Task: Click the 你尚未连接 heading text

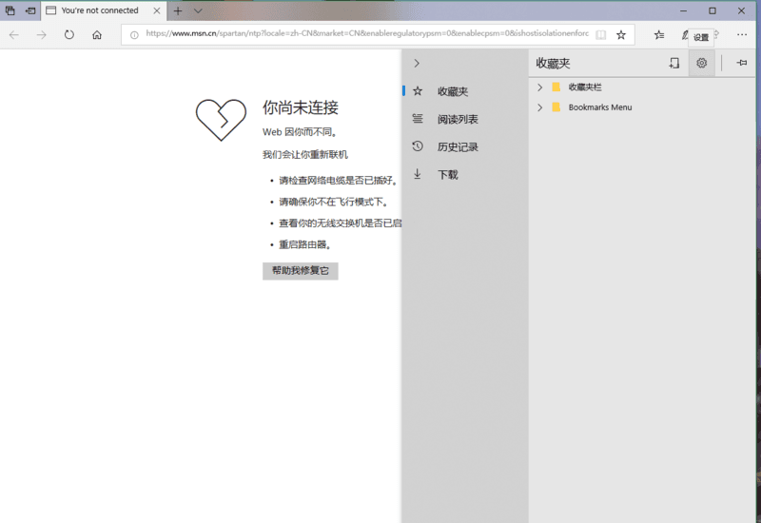Action: (x=301, y=107)
